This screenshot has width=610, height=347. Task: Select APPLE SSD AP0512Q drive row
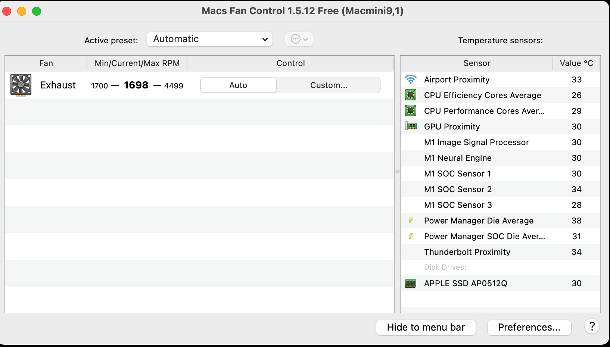500,283
